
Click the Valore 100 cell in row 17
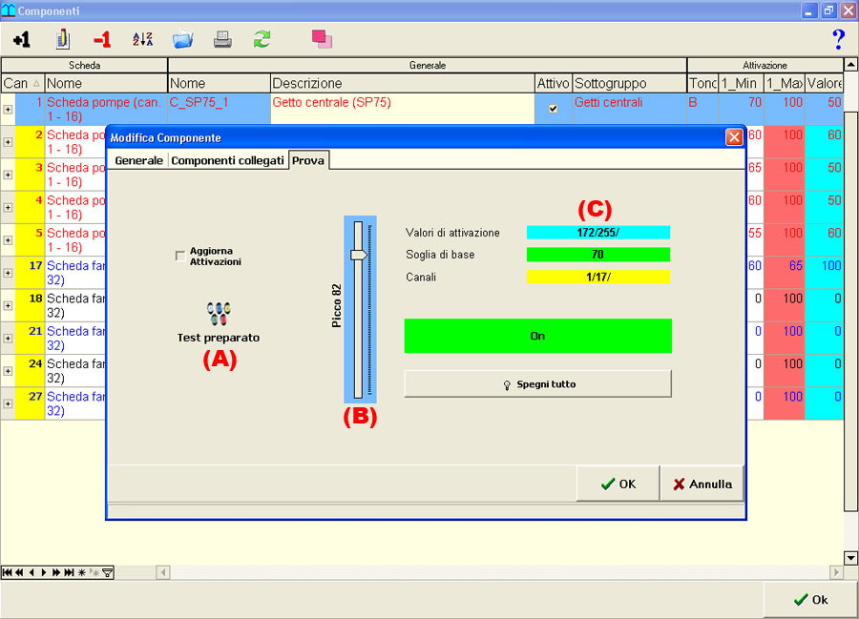824,273
